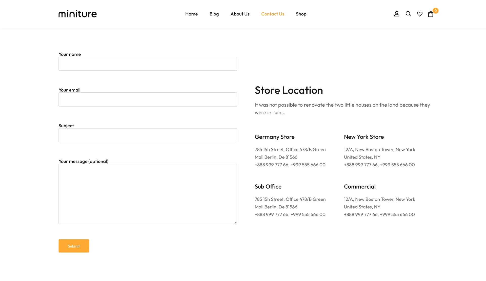Open the Blog menu item
Image resolution: width=486 pixels, height=281 pixels.
(214, 14)
